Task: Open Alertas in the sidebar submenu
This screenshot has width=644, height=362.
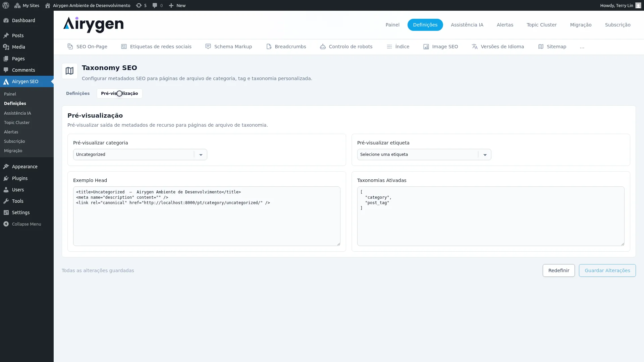Action: [x=11, y=132]
